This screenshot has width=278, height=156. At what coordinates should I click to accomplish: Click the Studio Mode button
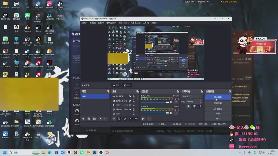218,109
